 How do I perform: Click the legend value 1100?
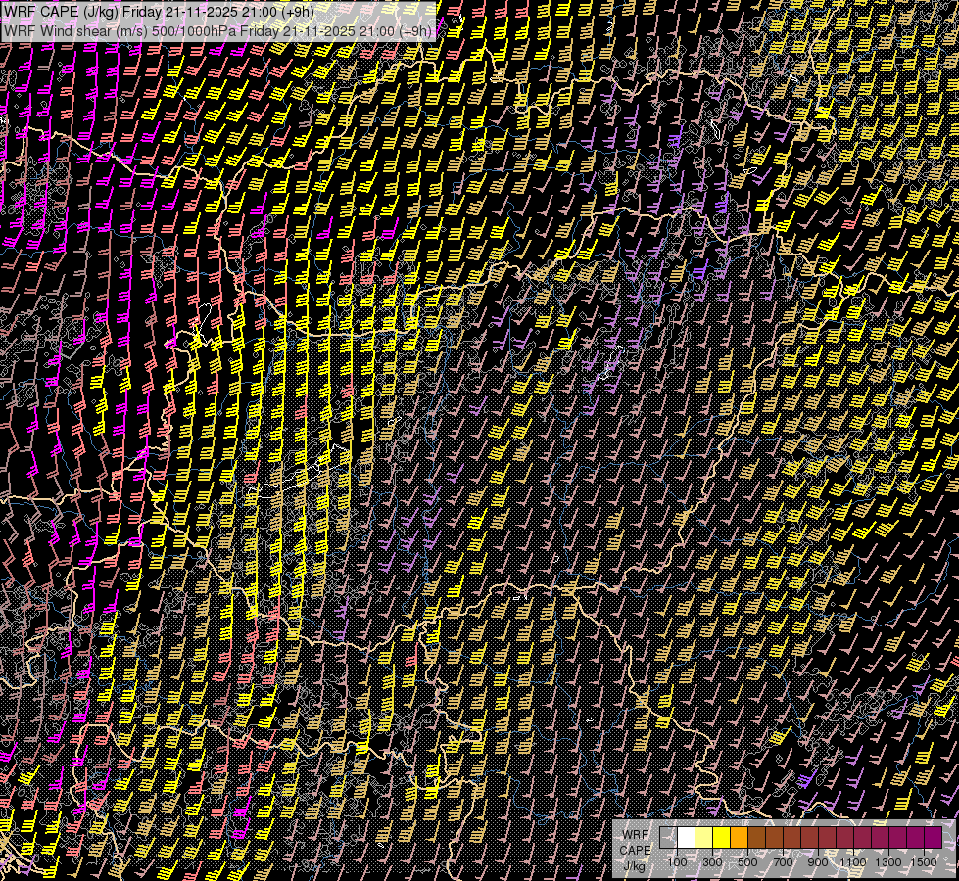tap(853, 862)
